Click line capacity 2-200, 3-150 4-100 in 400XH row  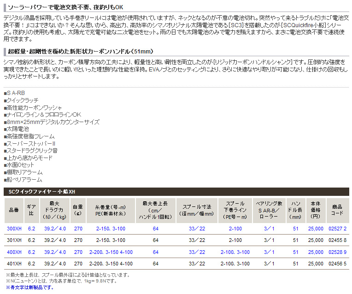click(111, 252)
